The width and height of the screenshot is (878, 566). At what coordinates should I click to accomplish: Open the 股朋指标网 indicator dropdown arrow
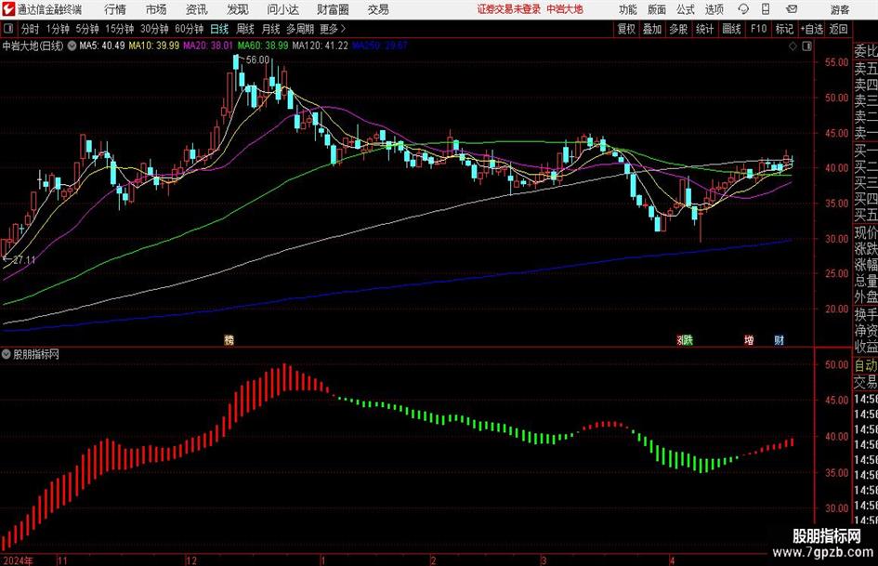(x=7, y=354)
